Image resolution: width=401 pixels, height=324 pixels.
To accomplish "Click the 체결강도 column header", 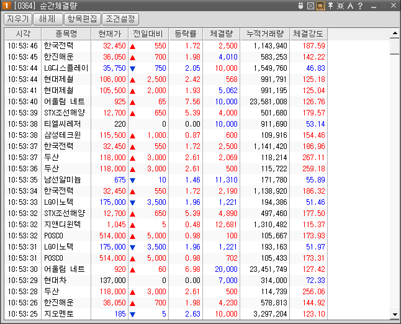I will (309, 34).
